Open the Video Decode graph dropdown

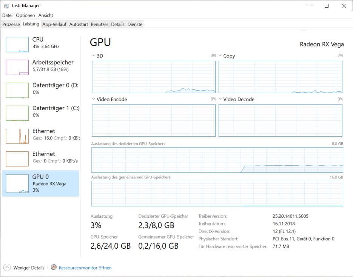220,99
